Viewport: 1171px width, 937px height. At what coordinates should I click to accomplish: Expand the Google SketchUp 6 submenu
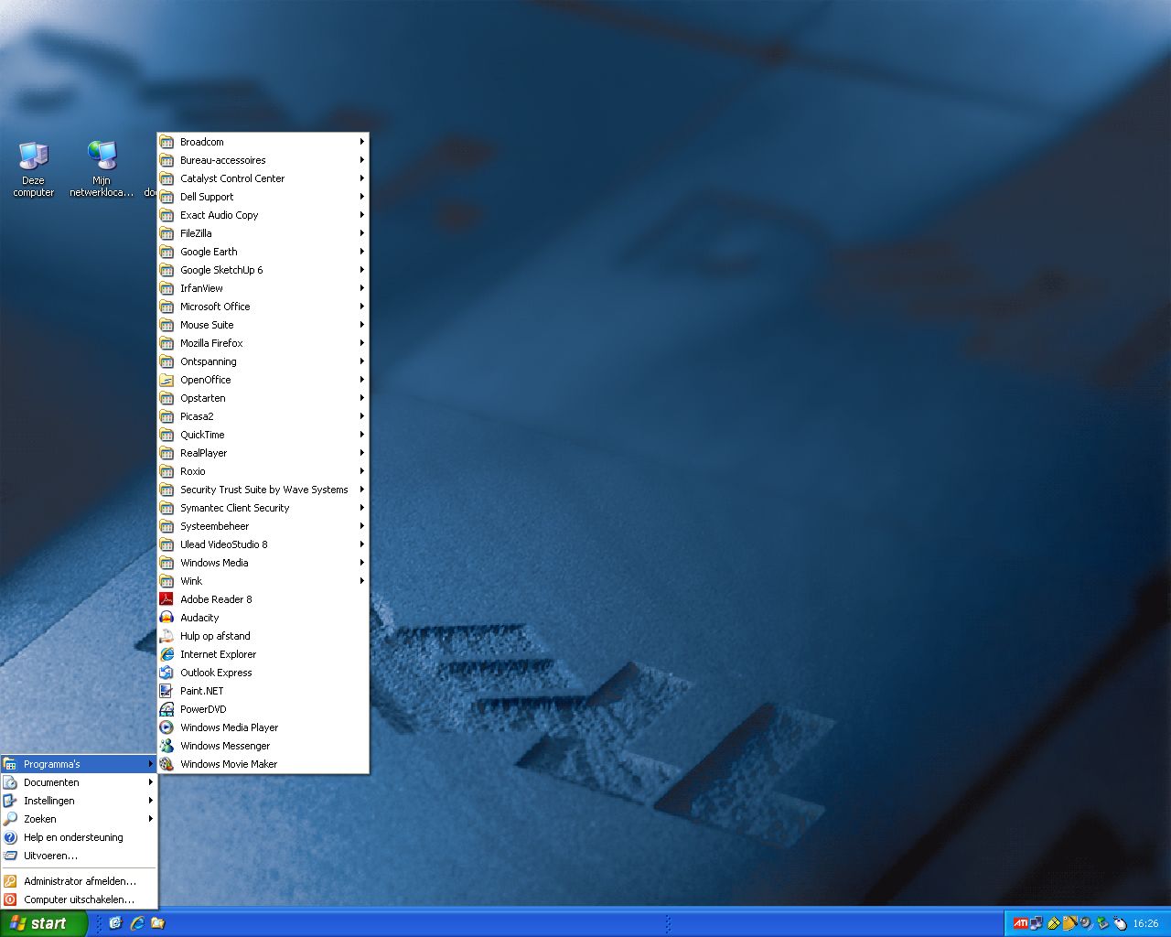[263, 270]
